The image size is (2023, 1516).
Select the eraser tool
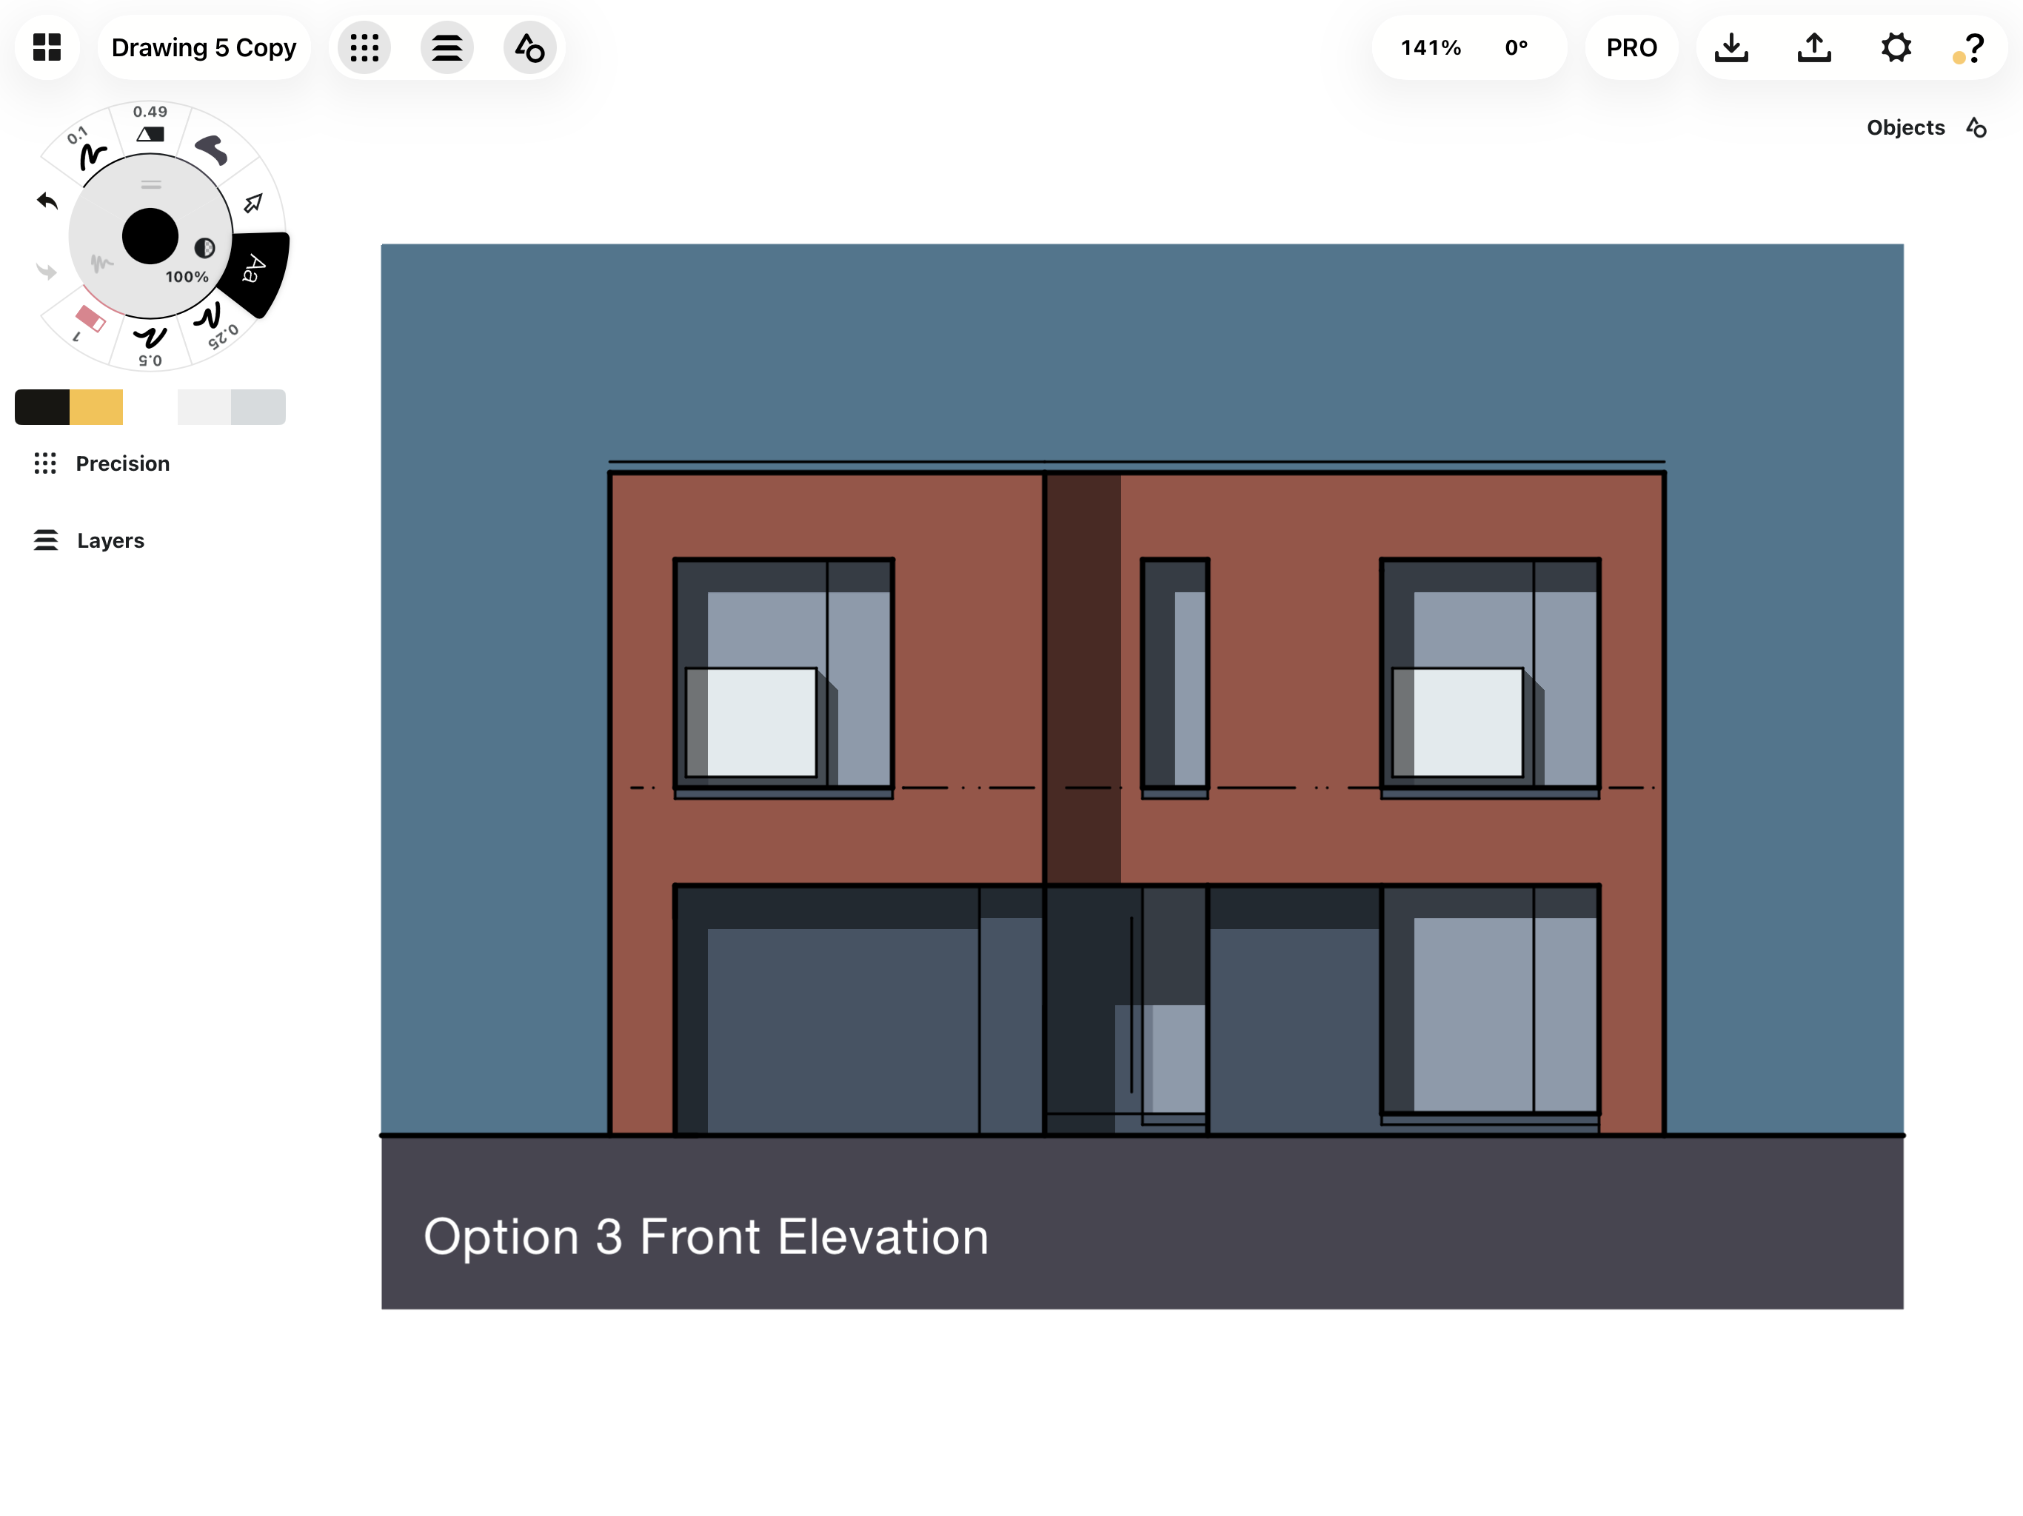point(89,319)
